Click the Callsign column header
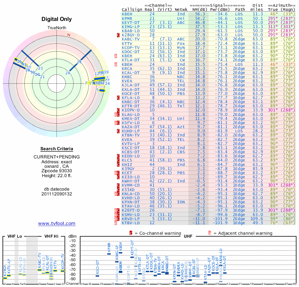 click(132, 10)
